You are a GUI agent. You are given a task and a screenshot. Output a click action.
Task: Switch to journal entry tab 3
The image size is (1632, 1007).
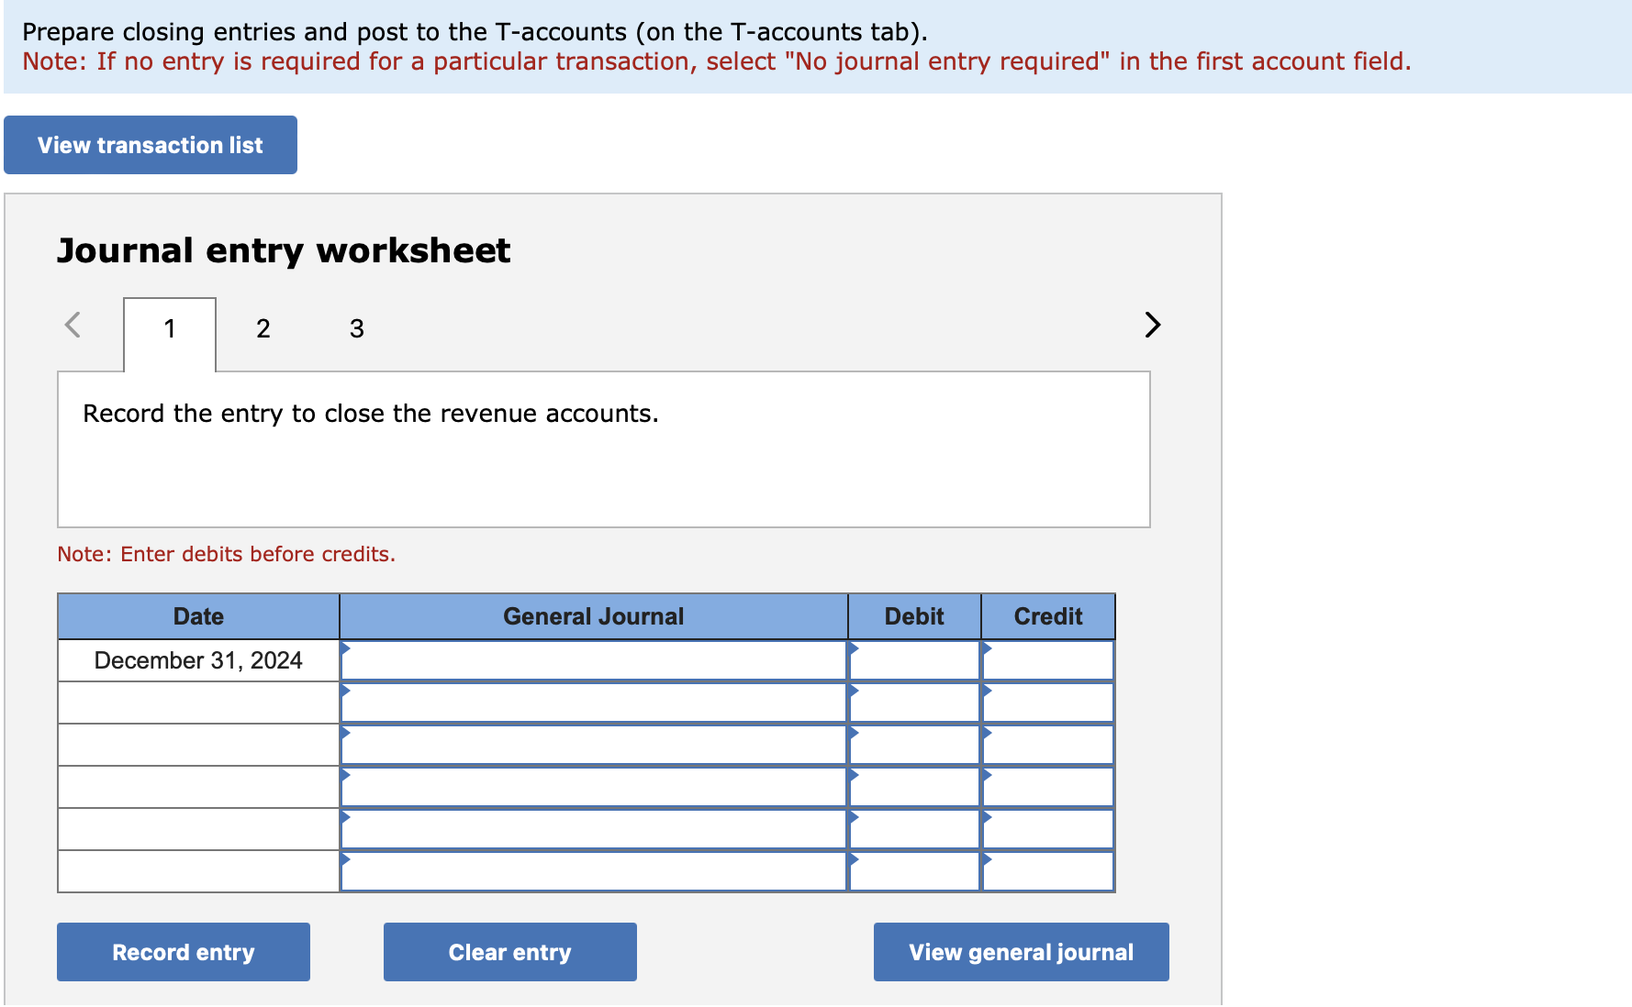click(356, 328)
